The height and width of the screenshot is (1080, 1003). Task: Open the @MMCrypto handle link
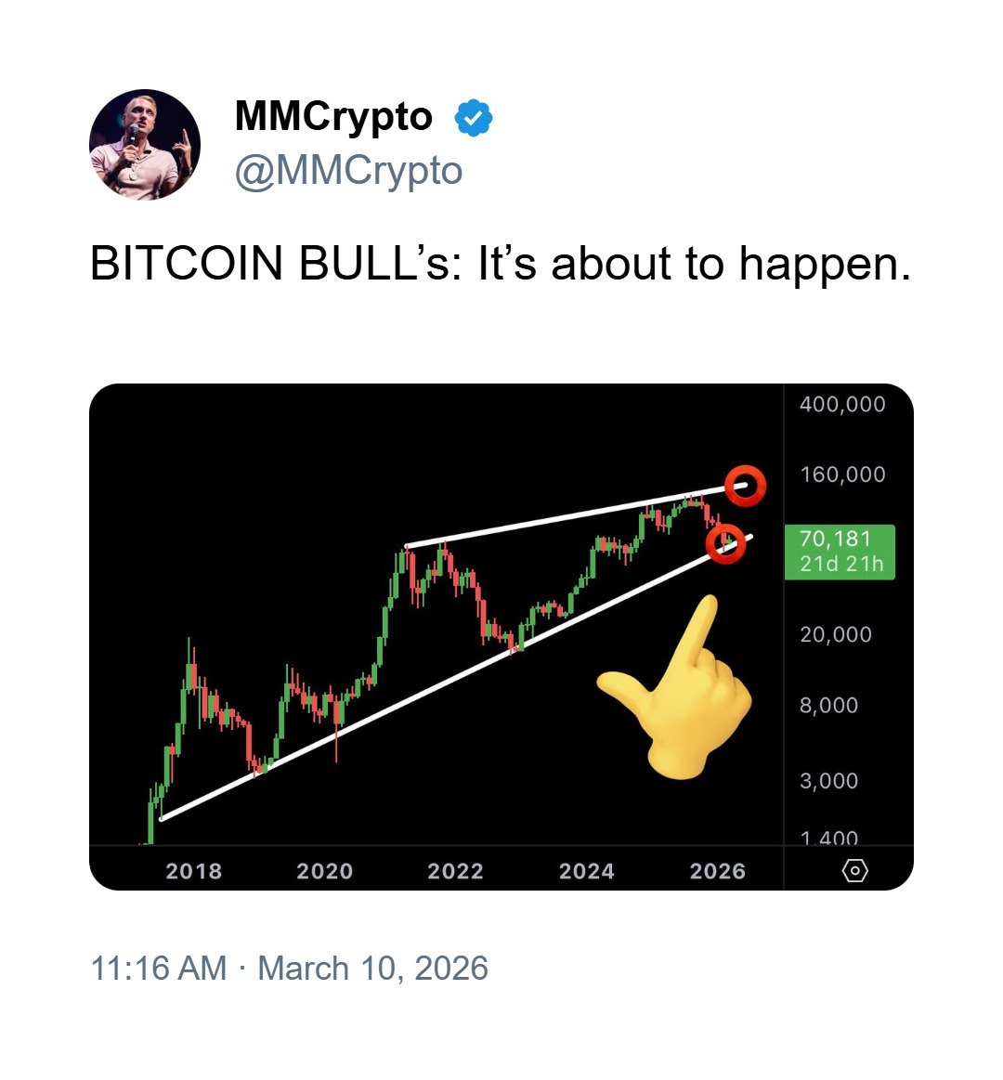click(x=348, y=171)
